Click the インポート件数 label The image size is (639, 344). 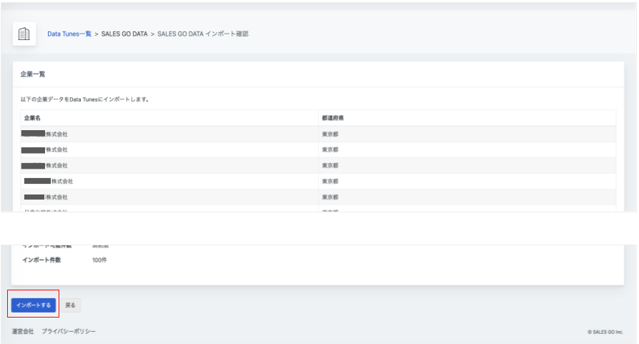[41, 260]
